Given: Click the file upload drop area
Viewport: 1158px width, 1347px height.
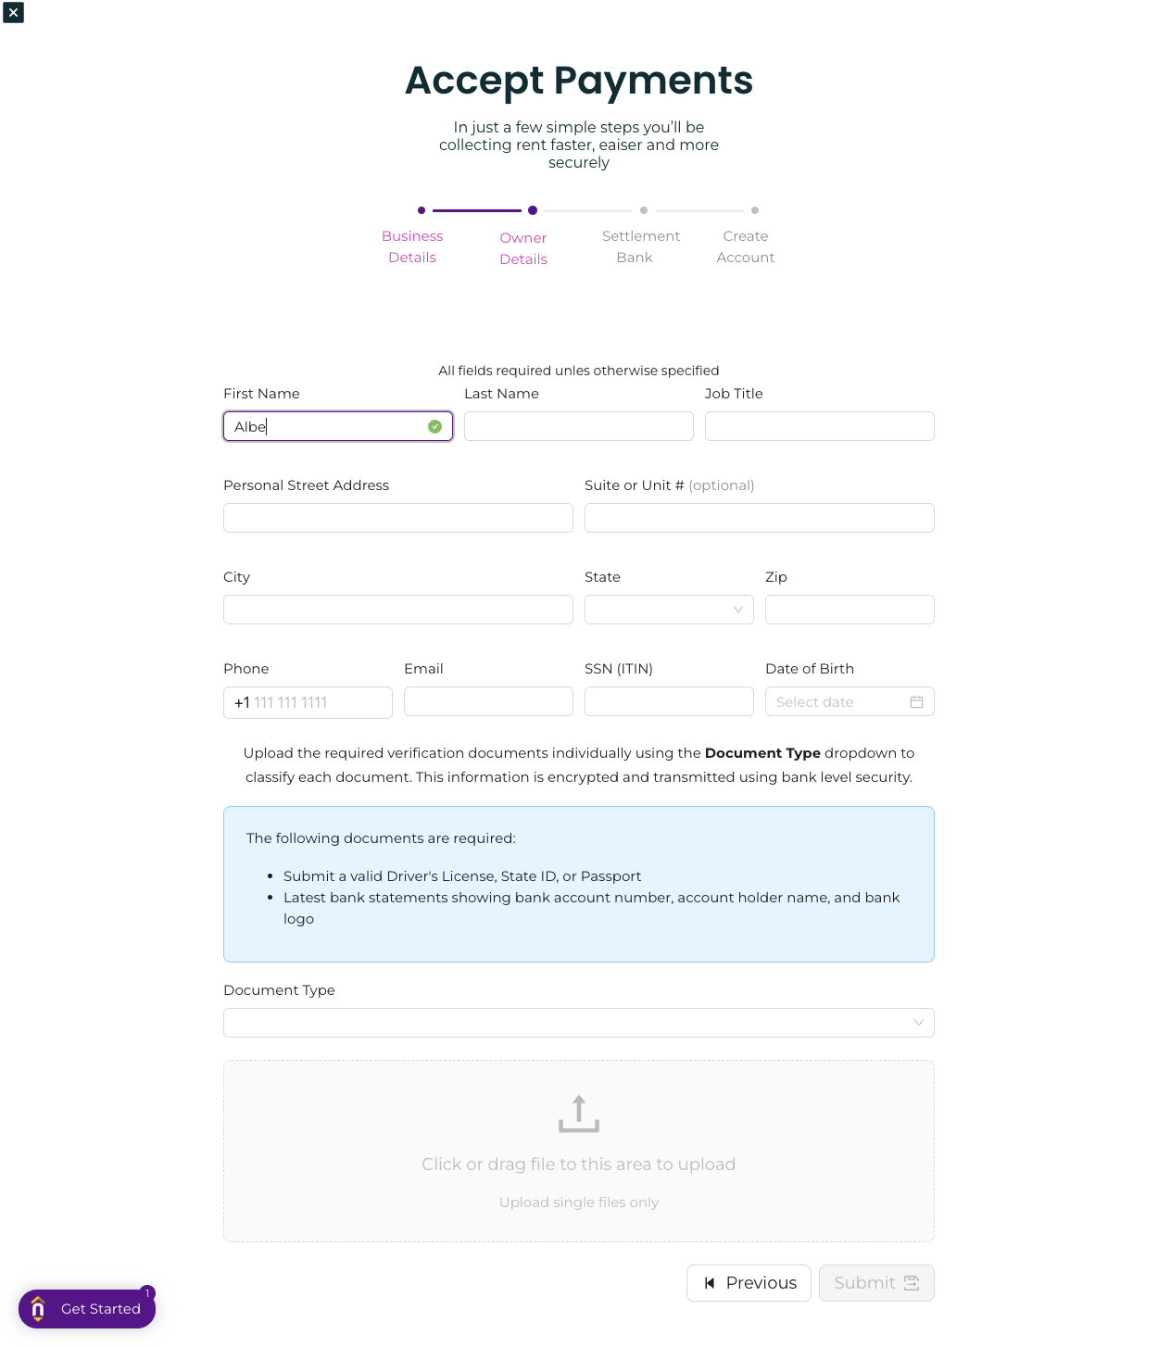Looking at the screenshot, I should click(579, 1151).
